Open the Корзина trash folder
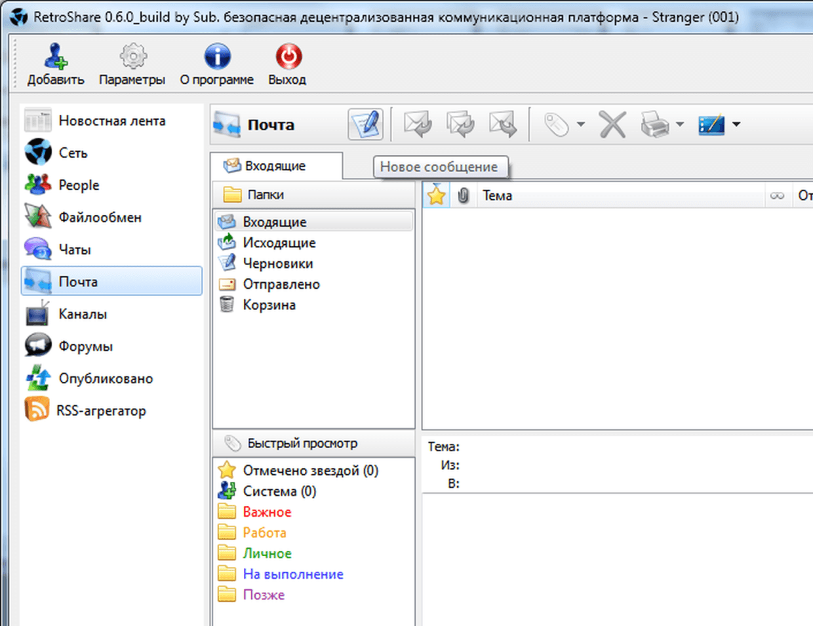The width and height of the screenshot is (813, 626). coord(269,304)
